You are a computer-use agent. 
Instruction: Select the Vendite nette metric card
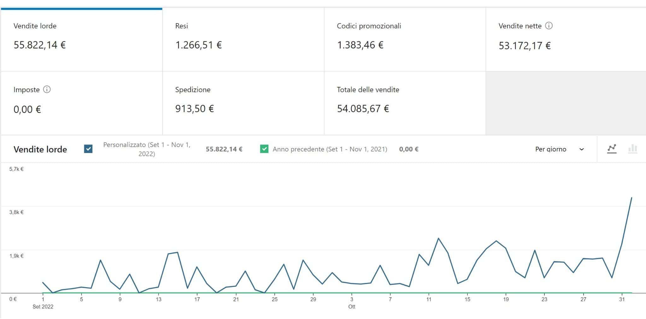click(566, 40)
